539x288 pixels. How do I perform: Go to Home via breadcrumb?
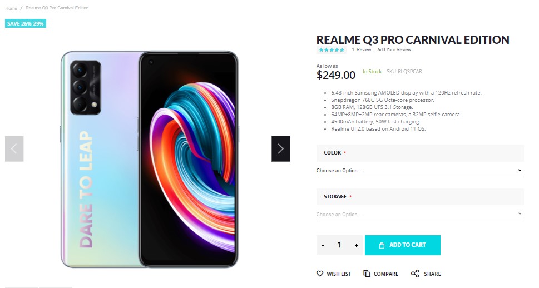11,8
